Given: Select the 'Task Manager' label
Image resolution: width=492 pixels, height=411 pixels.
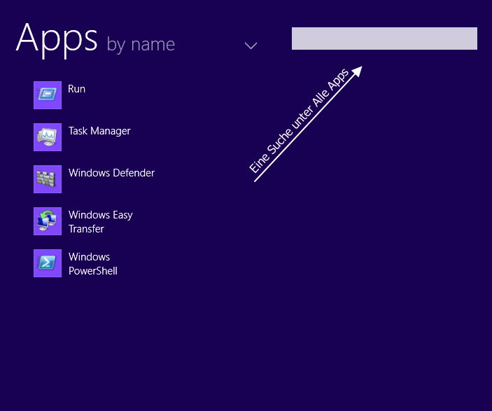Looking at the screenshot, I should [x=99, y=131].
